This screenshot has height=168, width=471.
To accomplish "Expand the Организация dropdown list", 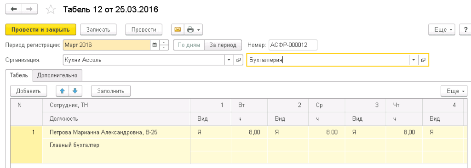I will [x=229, y=60].
